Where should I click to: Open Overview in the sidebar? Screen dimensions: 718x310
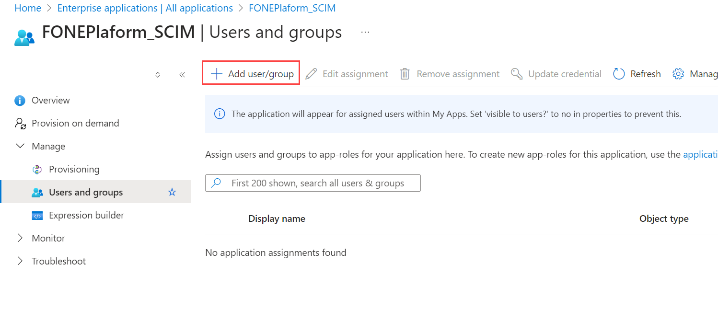(51, 100)
